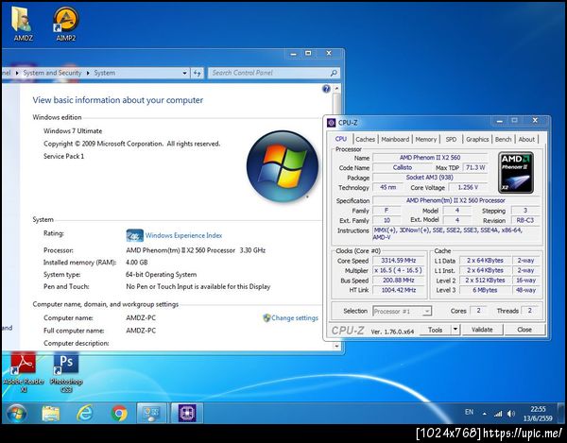This screenshot has height=443, width=567.
Task: Click the CPU-Z title bar icon
Action: (331, 123)
